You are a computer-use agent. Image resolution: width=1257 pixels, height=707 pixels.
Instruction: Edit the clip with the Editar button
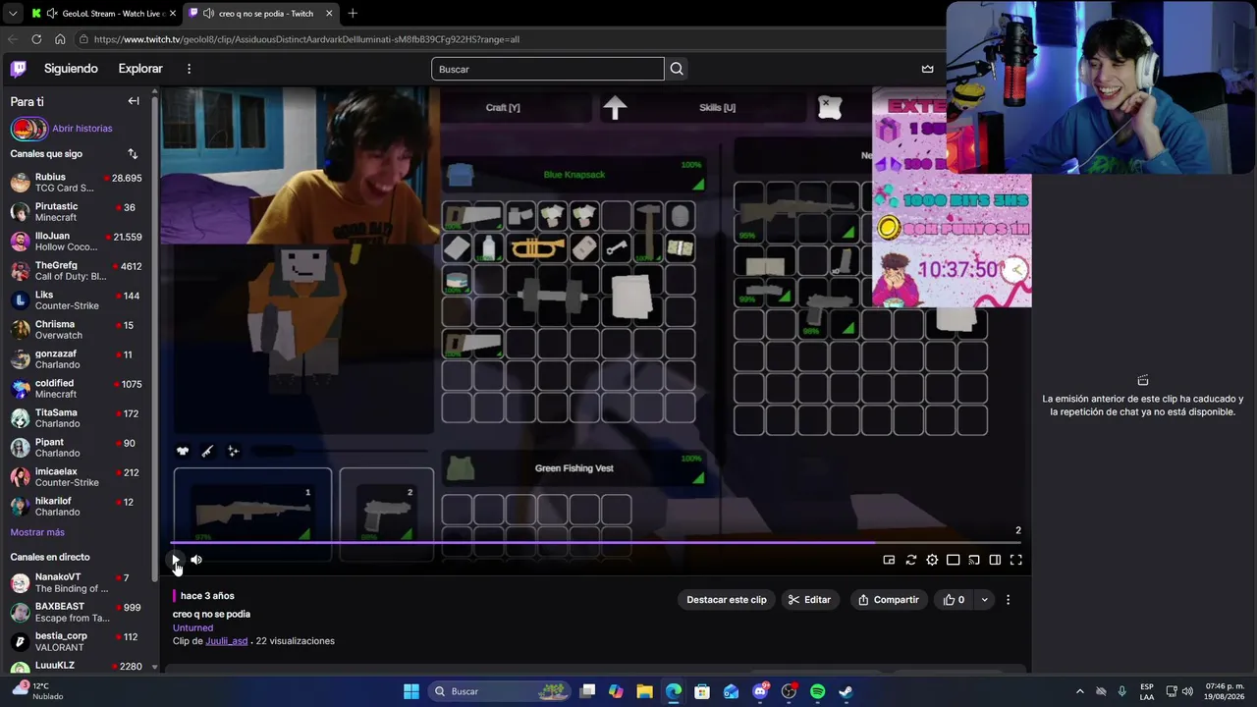click(809, 600)
